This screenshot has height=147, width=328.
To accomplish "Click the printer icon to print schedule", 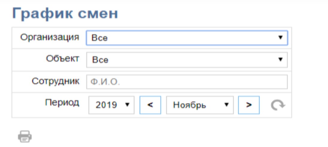I will [x=25, y=136].
